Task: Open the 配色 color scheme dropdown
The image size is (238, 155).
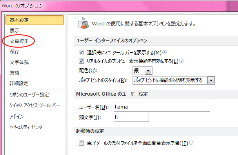Action: coord(148,71)
